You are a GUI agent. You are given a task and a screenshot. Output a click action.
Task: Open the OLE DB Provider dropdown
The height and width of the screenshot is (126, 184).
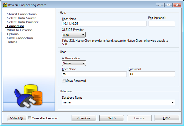tap(74, 35)
